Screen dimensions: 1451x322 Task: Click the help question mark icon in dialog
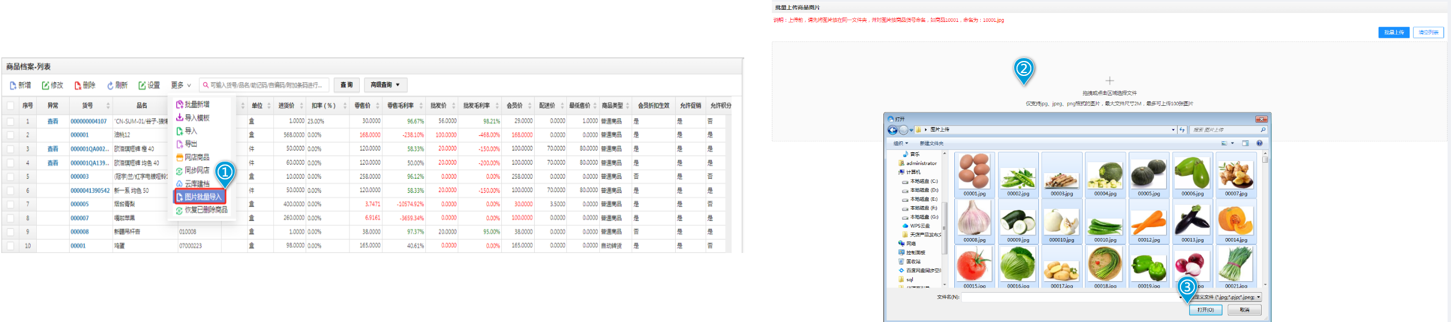[1259, 143]
